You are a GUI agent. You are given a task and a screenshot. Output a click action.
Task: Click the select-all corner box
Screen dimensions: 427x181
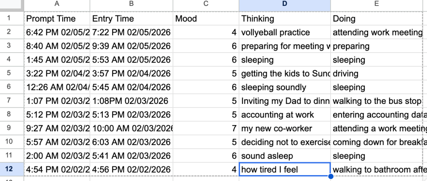coord(11,4)
